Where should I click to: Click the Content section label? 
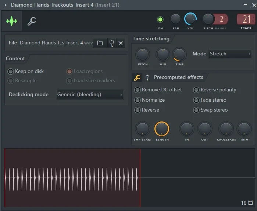15,59
